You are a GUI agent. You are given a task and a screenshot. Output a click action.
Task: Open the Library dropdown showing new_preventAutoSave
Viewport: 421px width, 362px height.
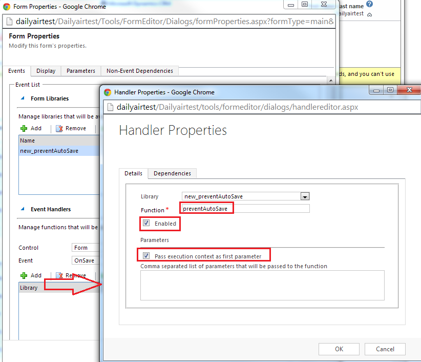(x=305, y=196)
